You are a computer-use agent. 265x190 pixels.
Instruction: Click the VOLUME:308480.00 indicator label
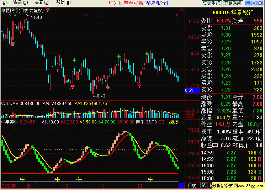tap(21, 104)
